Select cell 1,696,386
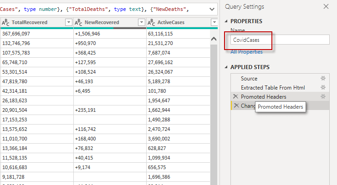 178,177
